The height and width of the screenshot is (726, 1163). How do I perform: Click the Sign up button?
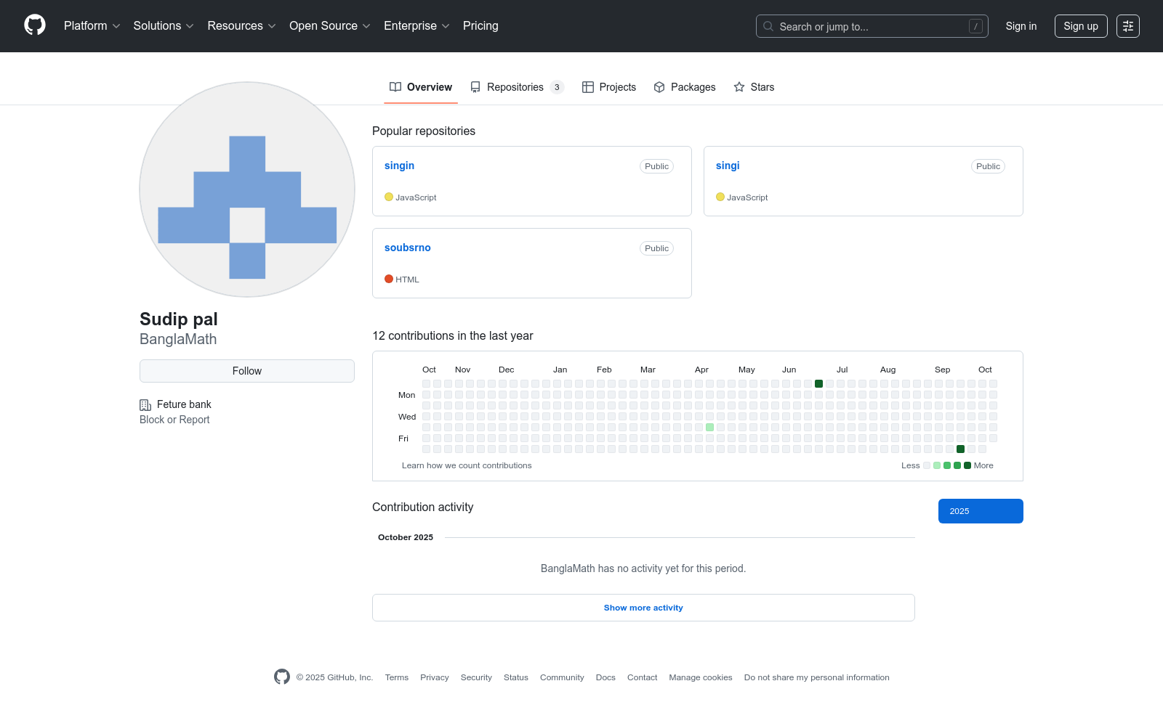point(1081,26)
